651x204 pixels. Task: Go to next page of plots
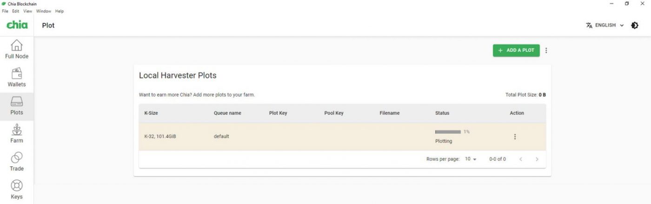coord(537,159)
